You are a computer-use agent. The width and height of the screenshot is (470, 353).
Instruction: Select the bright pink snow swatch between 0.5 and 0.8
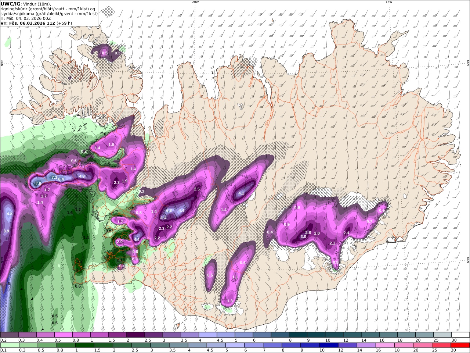(63, 335)
